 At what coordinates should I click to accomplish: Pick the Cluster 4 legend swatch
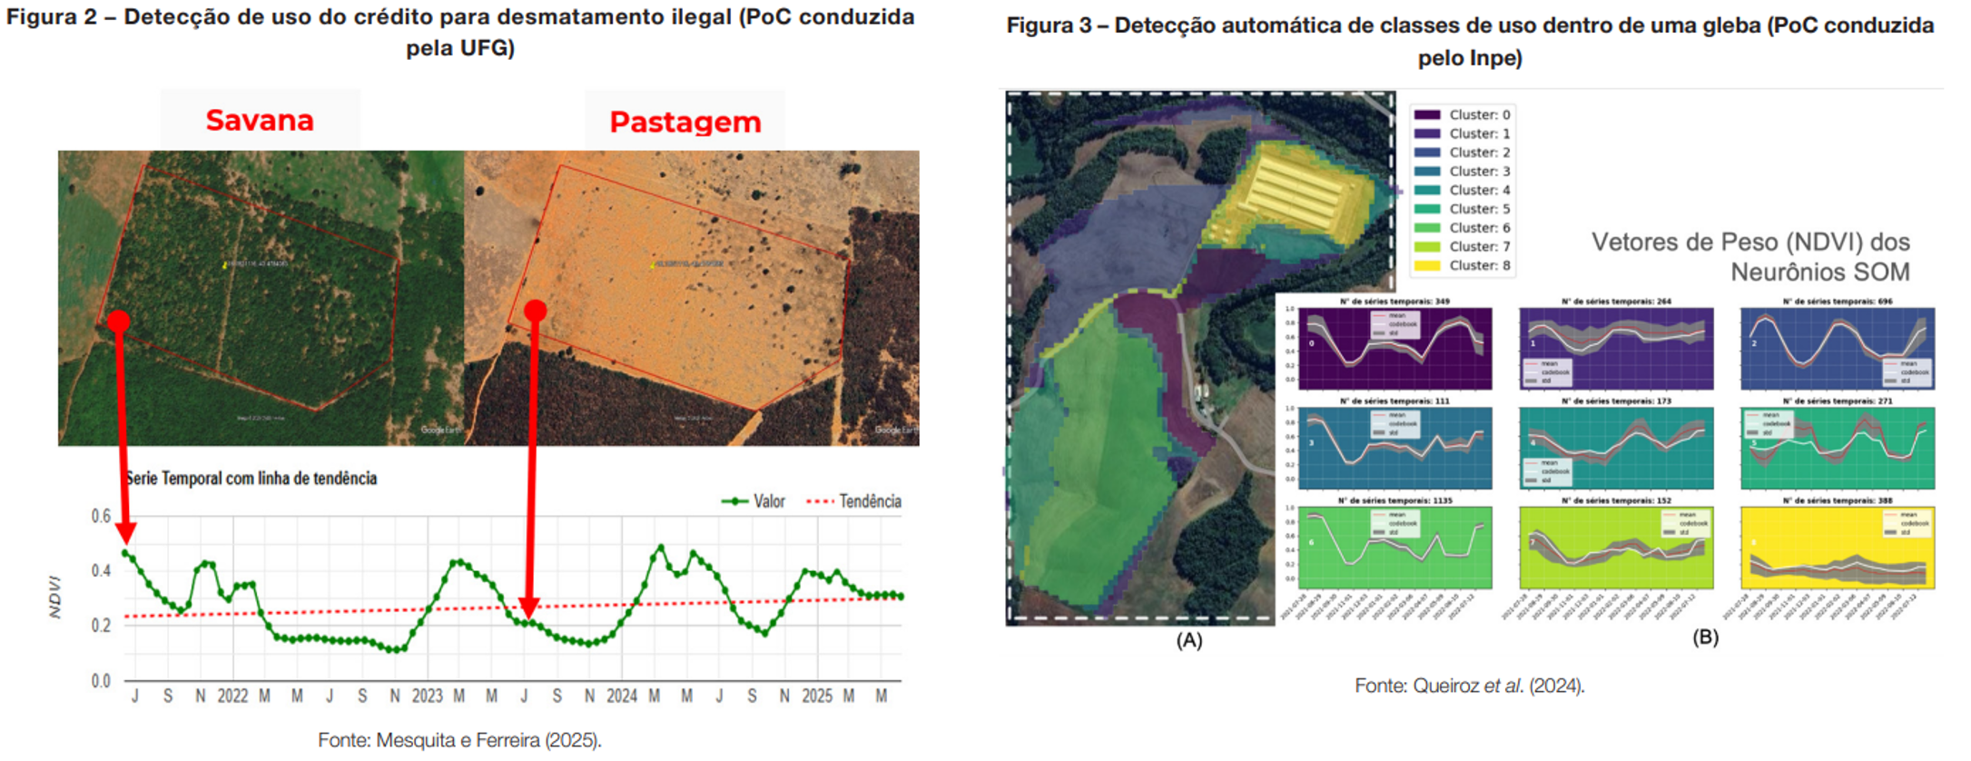click(x=1426, y=191)
